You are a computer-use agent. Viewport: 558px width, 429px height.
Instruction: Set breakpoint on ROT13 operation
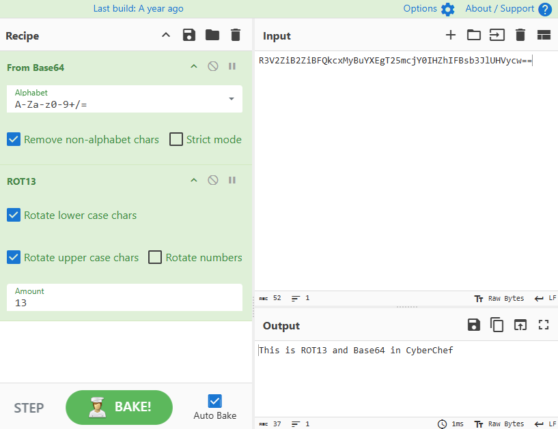point(232,181)
